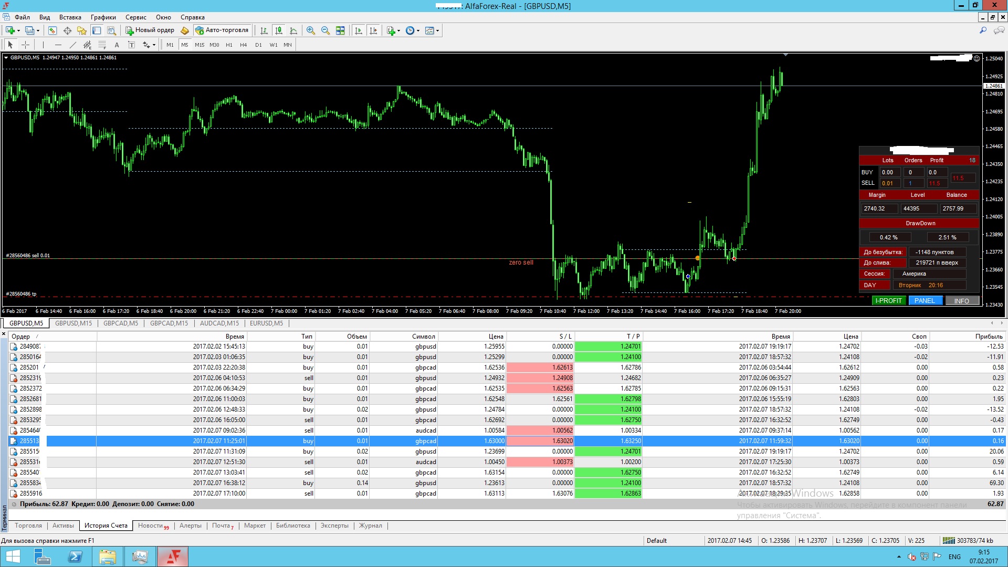1008x567 pixels.
Task: Select the crosshair tool
Action: (x=25, y=45)
